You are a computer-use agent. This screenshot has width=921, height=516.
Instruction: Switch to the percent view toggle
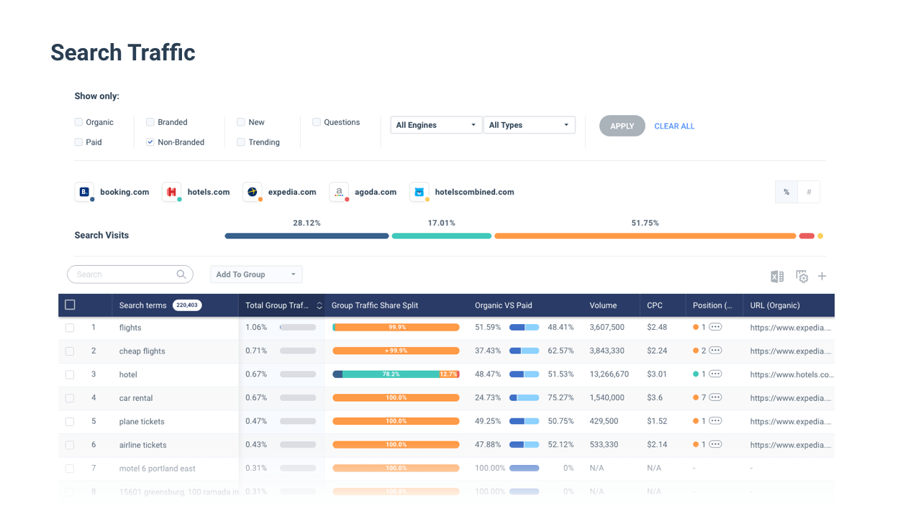point(786,192)
